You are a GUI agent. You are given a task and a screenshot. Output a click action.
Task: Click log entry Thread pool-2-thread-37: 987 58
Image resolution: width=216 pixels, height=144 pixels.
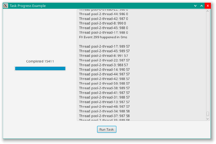tap(104, 116)
